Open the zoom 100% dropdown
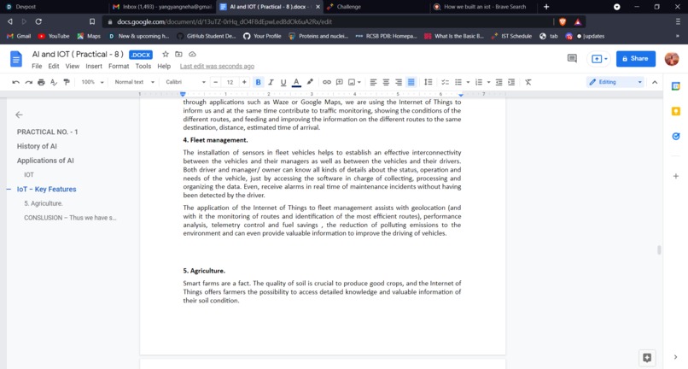 tap(92, 82)
